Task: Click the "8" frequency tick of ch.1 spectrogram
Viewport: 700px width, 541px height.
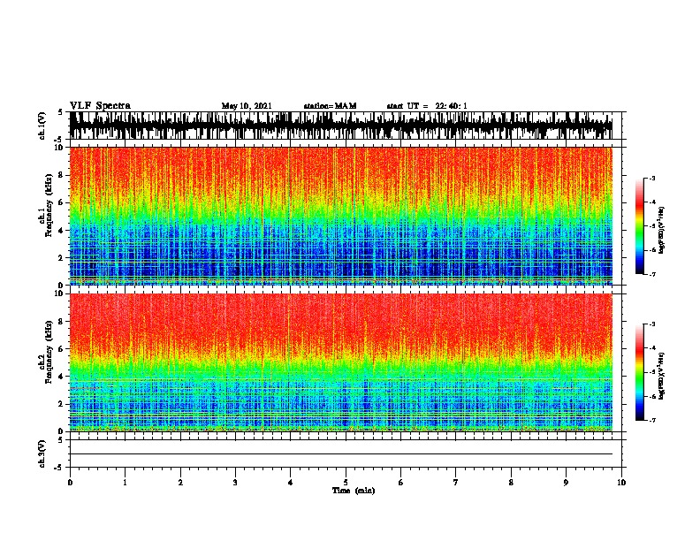Action: (x=62, y=175)
